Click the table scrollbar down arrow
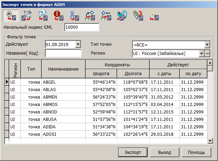This screenshot has width=218, height=161. point(210,141)
